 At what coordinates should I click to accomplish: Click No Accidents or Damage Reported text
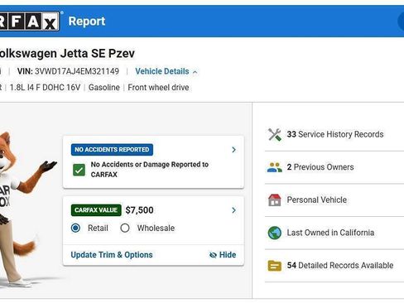tap(150, 170)
